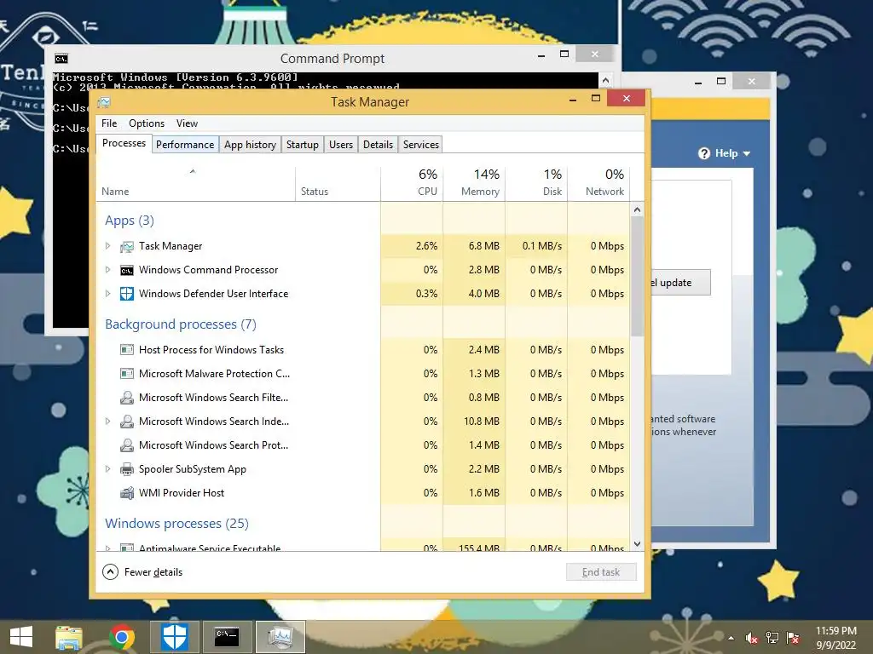The height and width of the screenshot is (654, 873).
Task: Select the Apps (3) group header
Action: click(130, 221)
